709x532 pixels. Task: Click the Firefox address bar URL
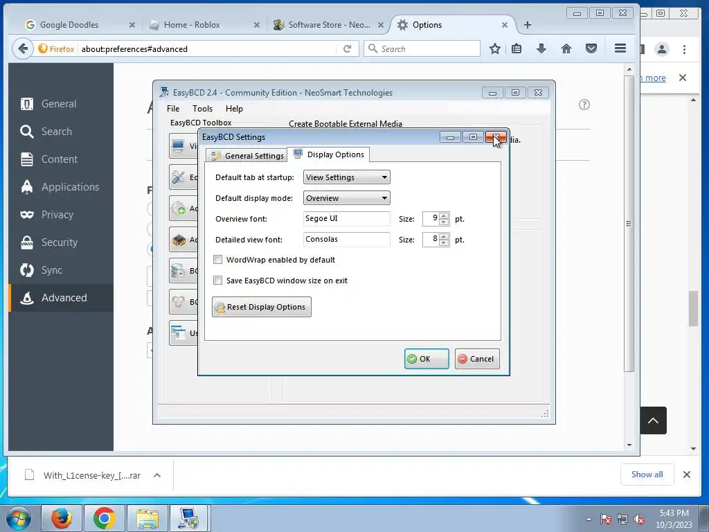pyautogui.click(x=134, y=49)
